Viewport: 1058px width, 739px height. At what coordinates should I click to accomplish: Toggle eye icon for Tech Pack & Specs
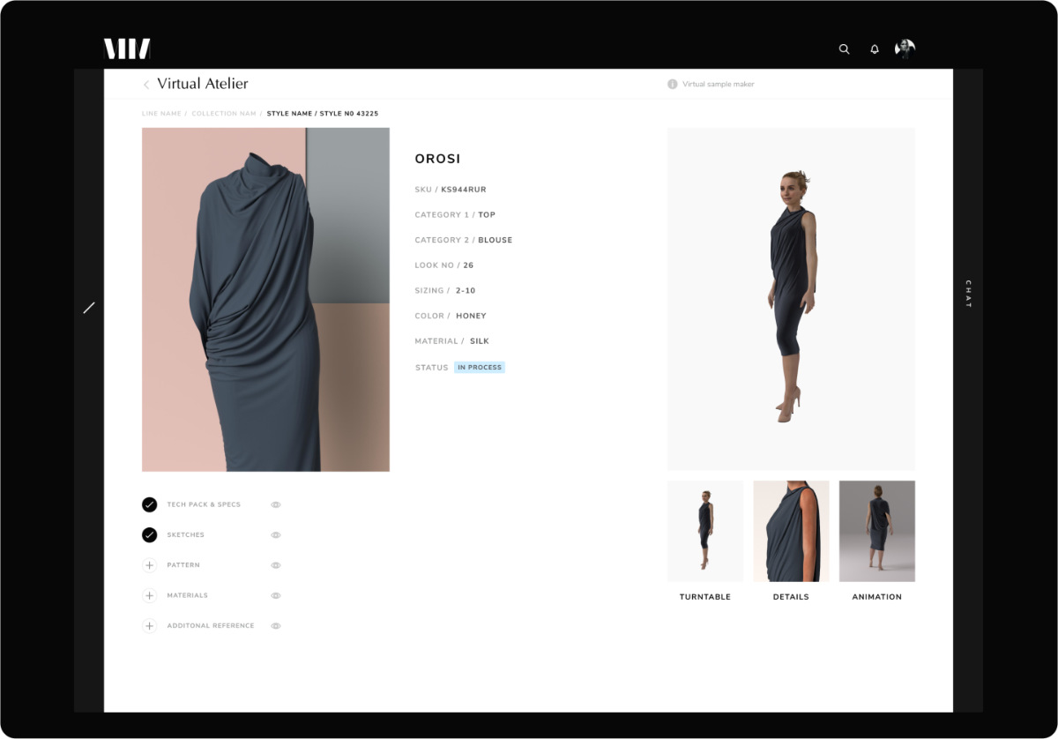point(276,505)
